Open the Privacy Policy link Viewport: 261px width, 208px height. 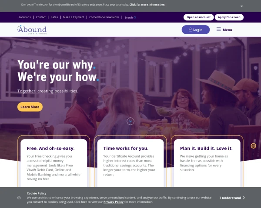pos(114,202)
